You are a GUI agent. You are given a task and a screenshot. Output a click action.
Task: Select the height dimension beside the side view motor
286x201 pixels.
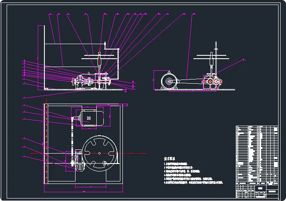(154, 80)
